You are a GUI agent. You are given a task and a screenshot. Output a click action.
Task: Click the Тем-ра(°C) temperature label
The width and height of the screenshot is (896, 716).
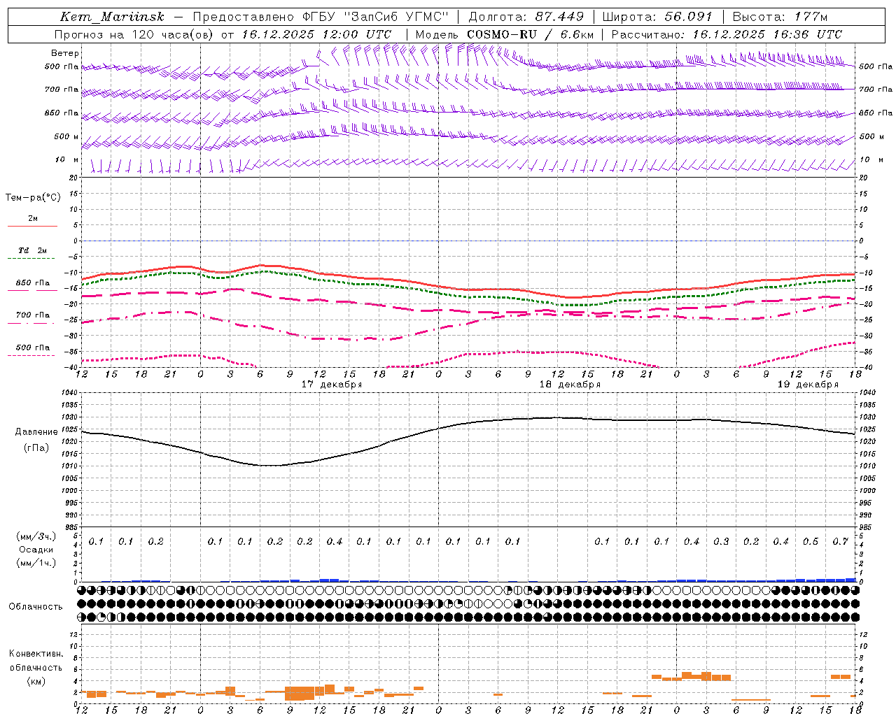(33, 198)
